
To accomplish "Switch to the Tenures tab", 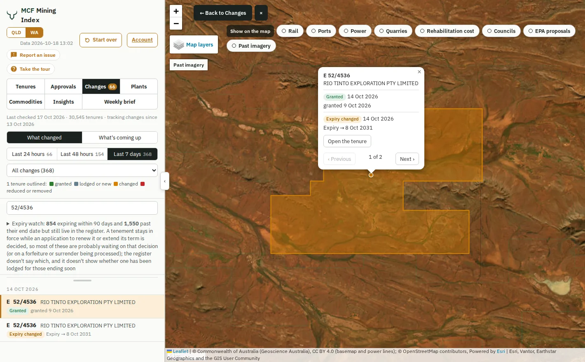I will click(26, 86).
